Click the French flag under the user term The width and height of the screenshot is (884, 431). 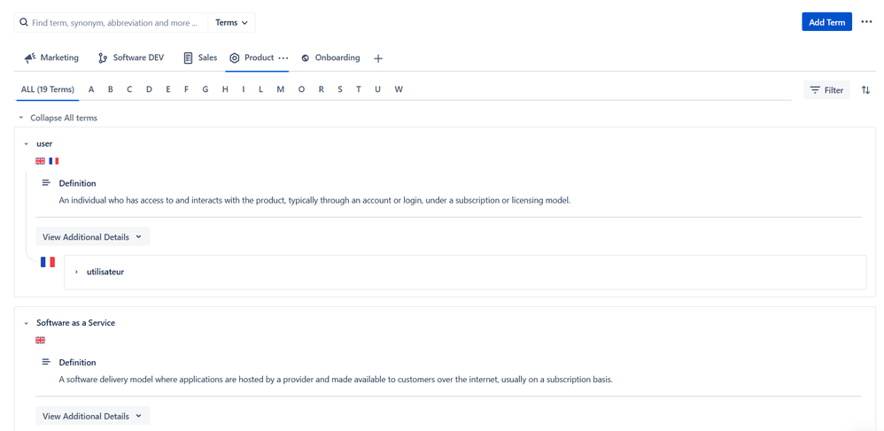click(x=54, y=161)
